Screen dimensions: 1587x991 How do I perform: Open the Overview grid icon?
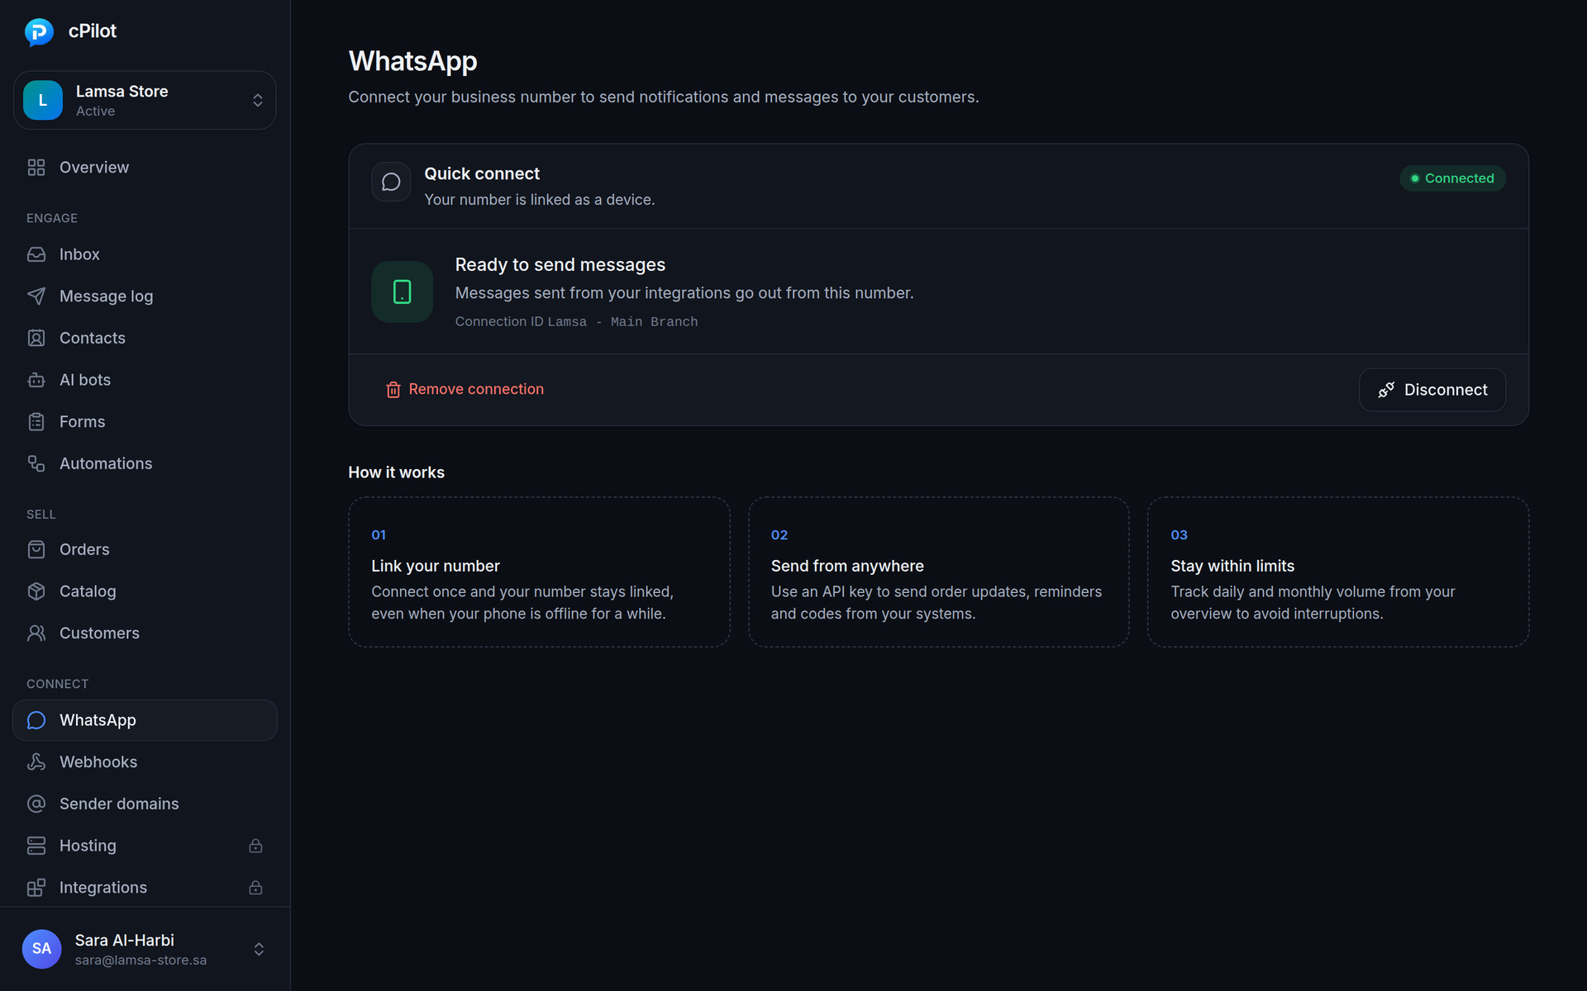point(36,168)
